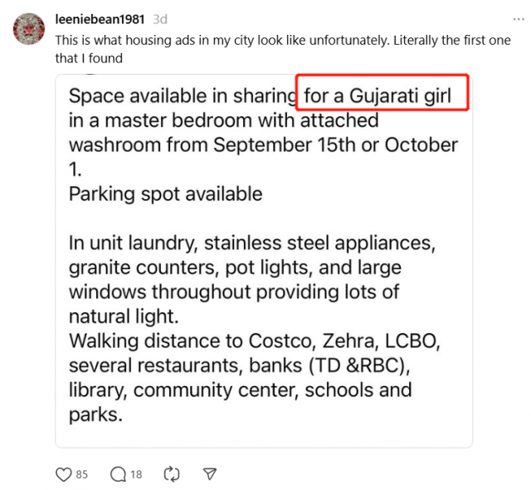Image resolution: width=531 pixels, height=490 pixels.
Task: Click the 3d post timestamp
Action: (x=160, y=19)
